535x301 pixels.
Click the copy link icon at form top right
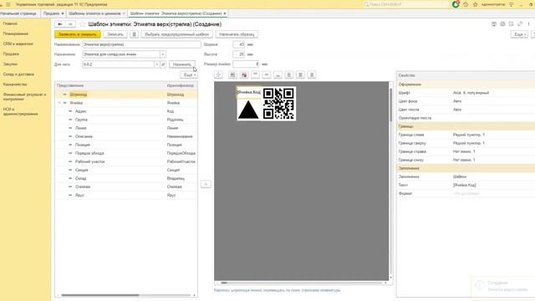[520, 24]
